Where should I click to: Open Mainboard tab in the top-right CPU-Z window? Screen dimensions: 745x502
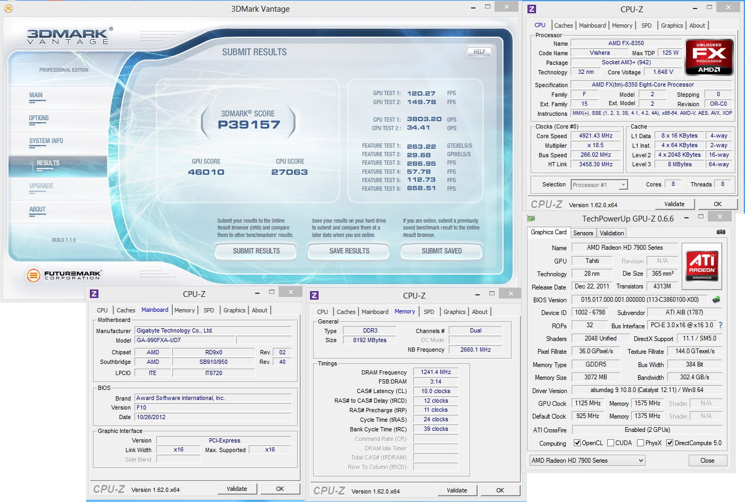pyautogui.click(x=592, y=25)
